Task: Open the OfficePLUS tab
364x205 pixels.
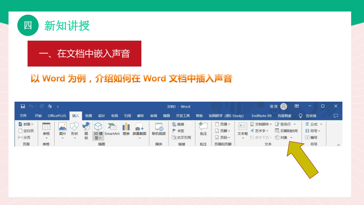Action: [x=57, y=116]
